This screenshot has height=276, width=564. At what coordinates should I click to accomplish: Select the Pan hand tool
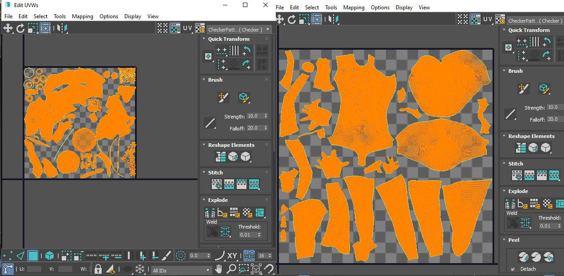pyautogui.click(x=219, y=269)
